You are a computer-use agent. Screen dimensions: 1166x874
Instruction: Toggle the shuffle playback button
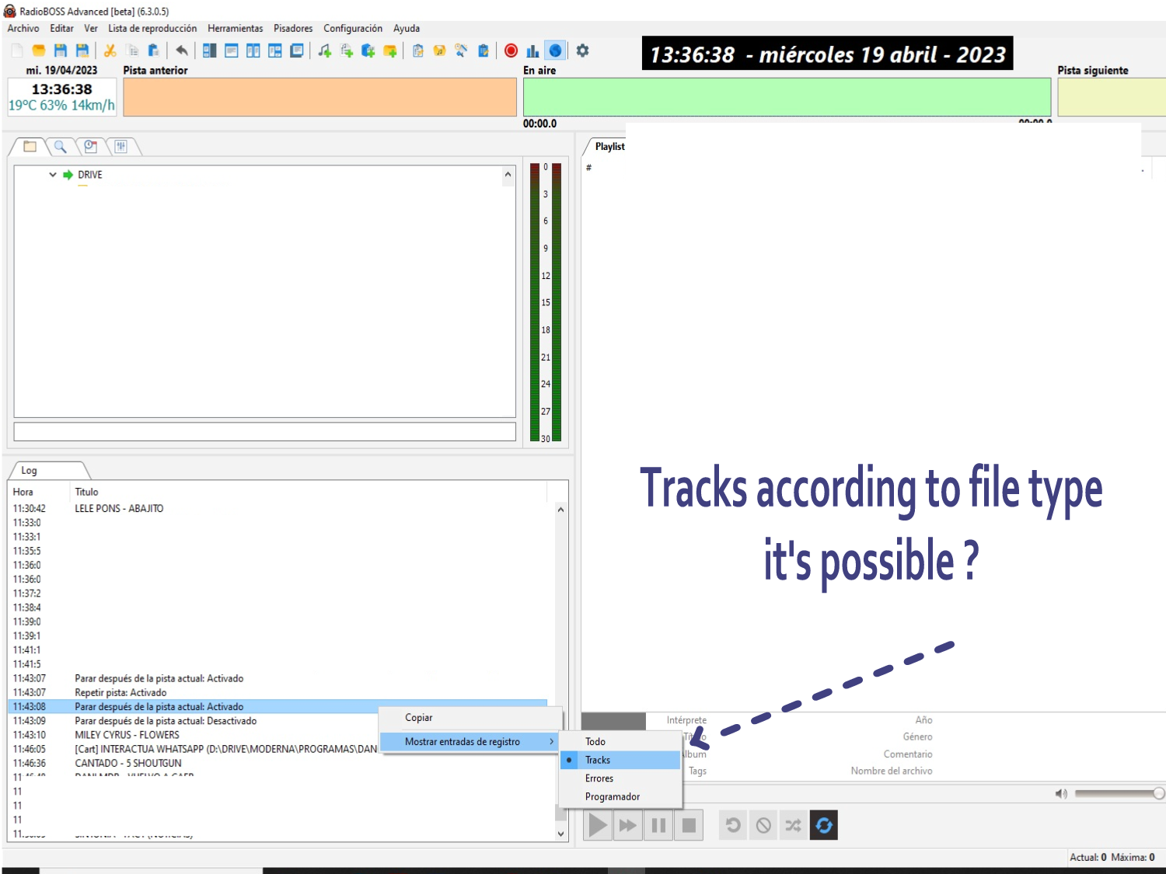(x=793, y=825)
